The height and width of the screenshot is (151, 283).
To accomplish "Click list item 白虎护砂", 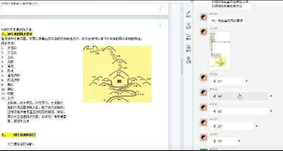I will pyautogui.click(x=14, y=80).
